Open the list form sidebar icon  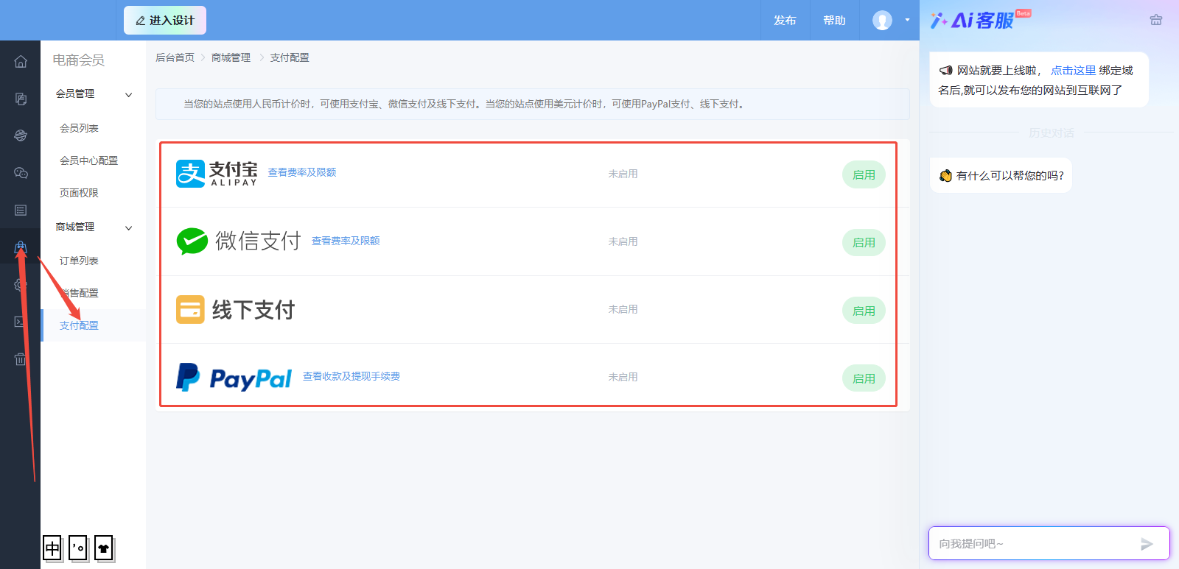(x=21, y=211)
